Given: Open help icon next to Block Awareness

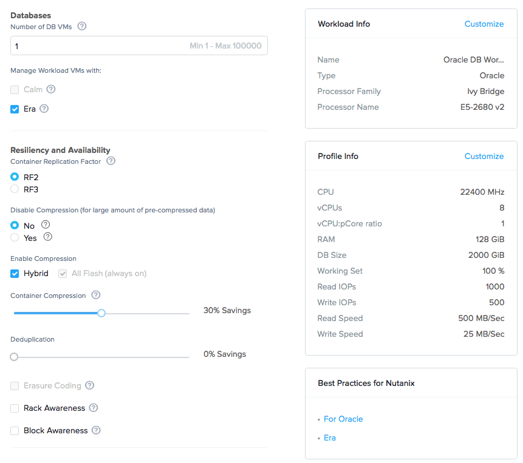Looking at the screenshot, I should click(x=97, y=430).
